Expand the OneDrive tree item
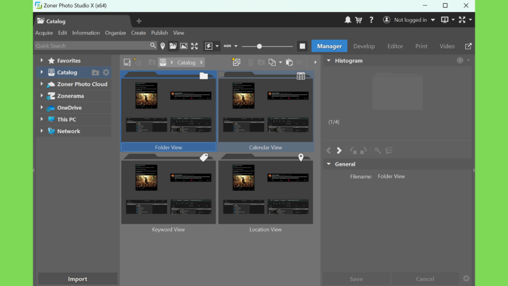 (42, 107)
